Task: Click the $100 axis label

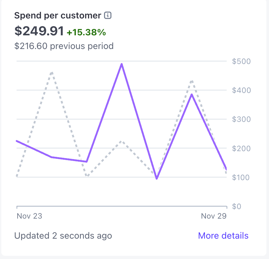Action: (241, 177)
